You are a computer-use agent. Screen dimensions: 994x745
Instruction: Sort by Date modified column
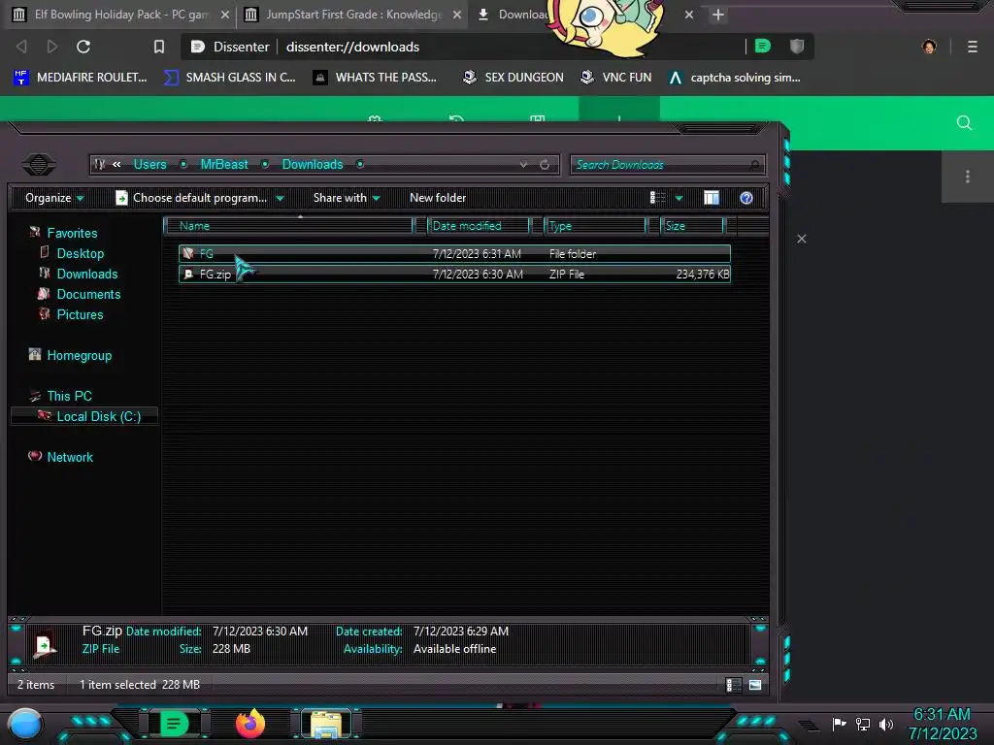pyautogui.click(x=479, y=225)
